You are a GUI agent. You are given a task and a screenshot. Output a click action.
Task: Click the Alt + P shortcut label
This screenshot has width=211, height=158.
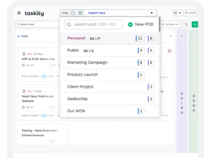tap(95, 39)
